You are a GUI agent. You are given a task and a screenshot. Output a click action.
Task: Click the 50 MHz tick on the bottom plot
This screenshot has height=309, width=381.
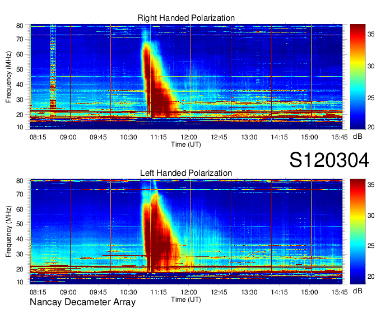point(20,224)
